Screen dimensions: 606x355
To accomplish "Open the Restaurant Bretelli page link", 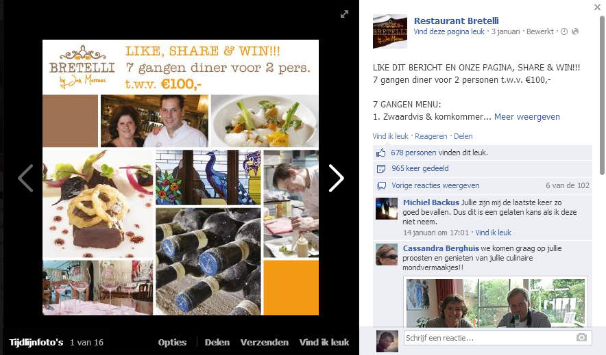I will tap(457, 21).
